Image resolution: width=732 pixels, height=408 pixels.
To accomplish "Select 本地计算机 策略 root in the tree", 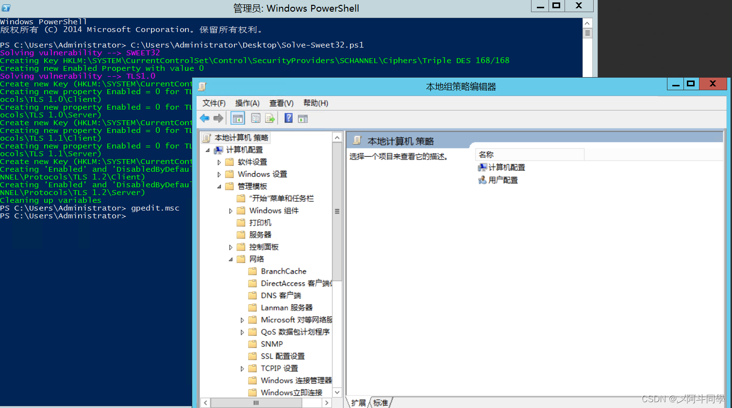I will 241,138.
